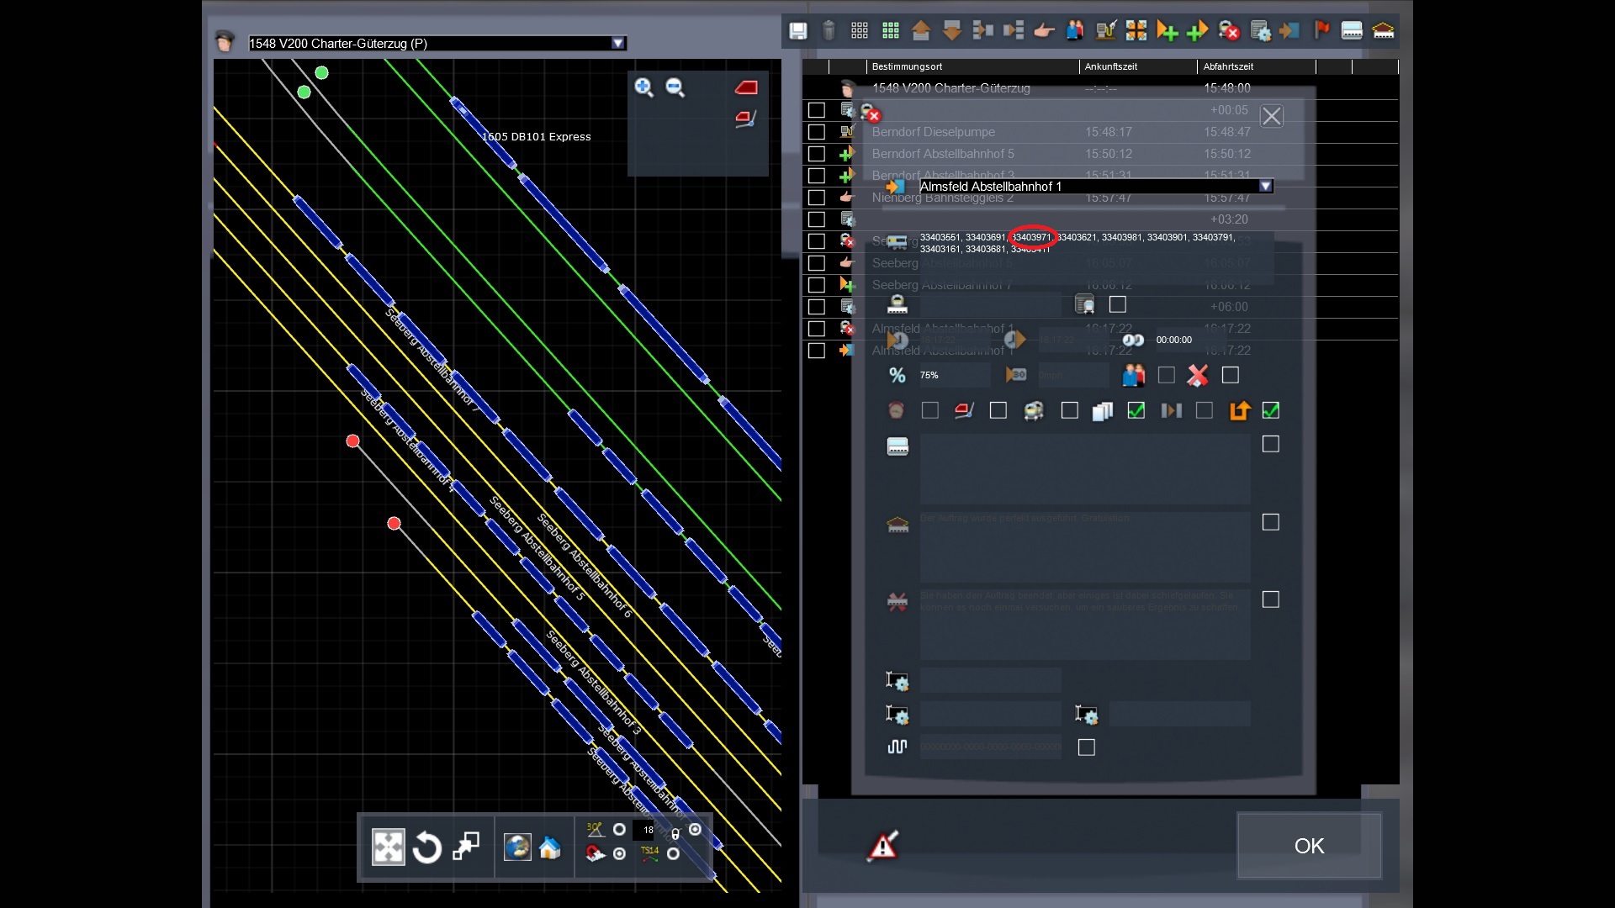
Task: Toggle checkbox beside Nienberg Bahnsteiggleis 2
Action: [816, 198]
